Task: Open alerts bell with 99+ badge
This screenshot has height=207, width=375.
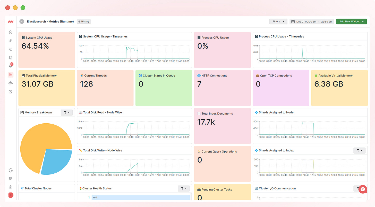Action: tap(11, 65)
